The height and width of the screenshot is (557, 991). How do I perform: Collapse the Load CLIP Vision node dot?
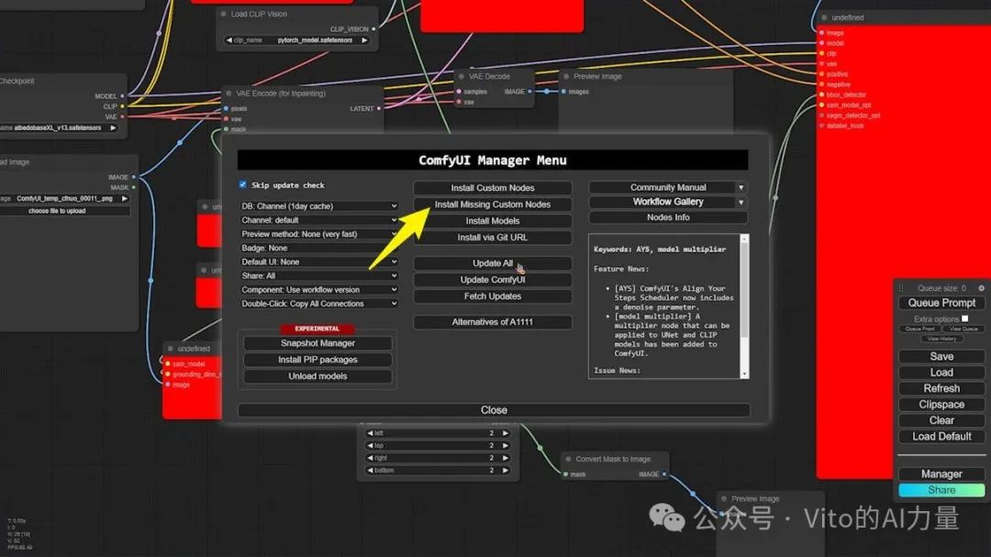(223, 14)
